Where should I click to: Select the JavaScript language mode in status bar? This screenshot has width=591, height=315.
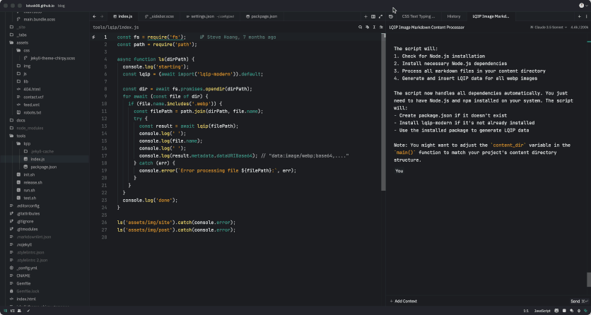point(542,311)
